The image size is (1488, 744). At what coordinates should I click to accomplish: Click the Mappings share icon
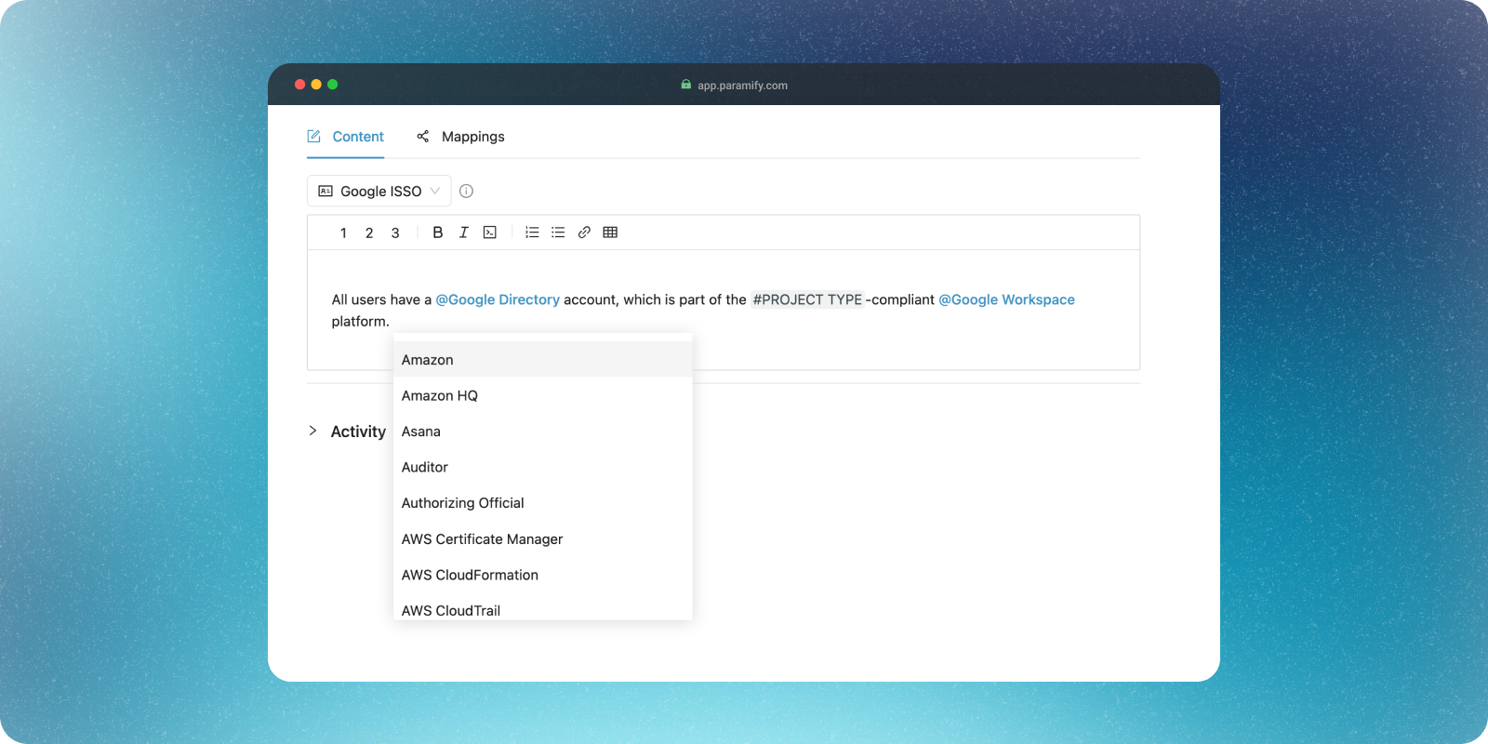tap(423, 137)
